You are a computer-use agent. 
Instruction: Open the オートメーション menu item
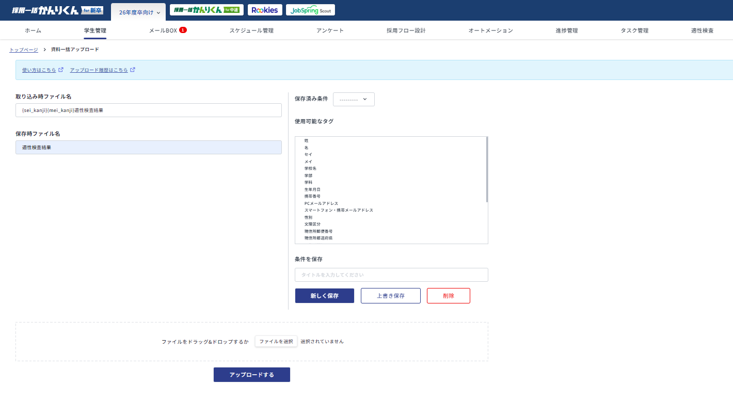490,30
